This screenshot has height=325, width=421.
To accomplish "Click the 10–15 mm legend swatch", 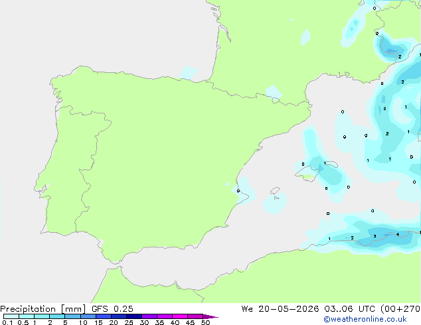I will pos(88,316).
